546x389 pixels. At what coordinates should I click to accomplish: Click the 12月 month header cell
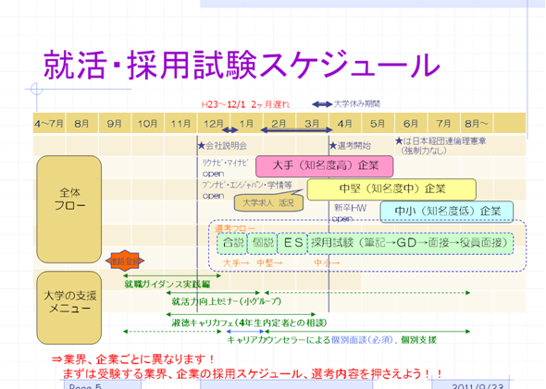point(214,123)
